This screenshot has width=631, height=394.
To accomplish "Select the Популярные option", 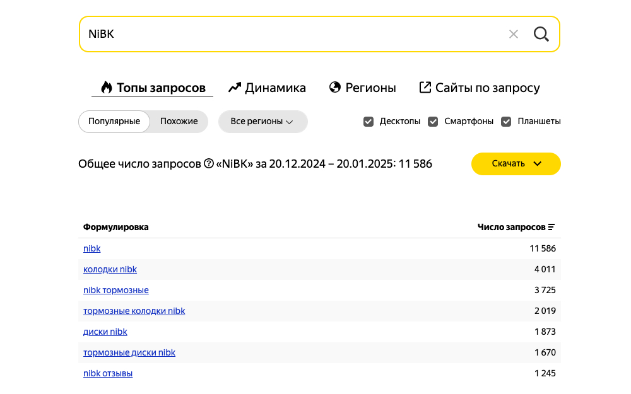I will 114,122.
